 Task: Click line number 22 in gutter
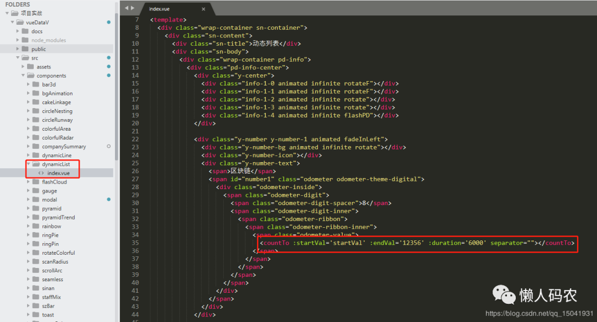pyautogui.click(x=135, y=139)
